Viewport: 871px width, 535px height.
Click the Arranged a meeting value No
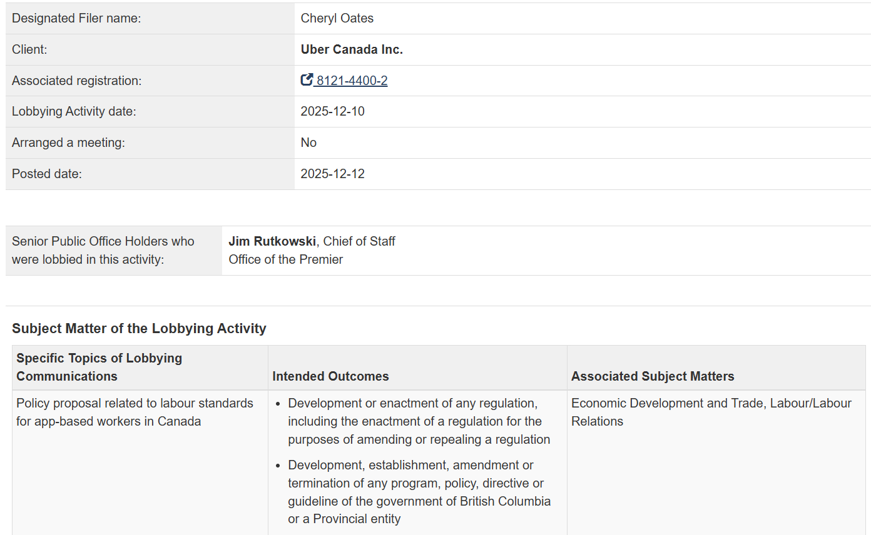coord(308,142)
